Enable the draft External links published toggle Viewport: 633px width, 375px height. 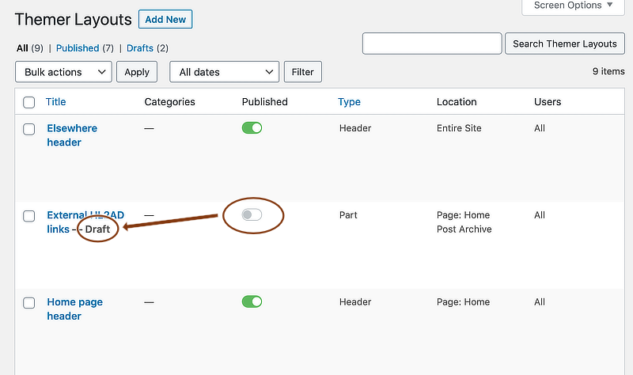(x=252, y=215)
